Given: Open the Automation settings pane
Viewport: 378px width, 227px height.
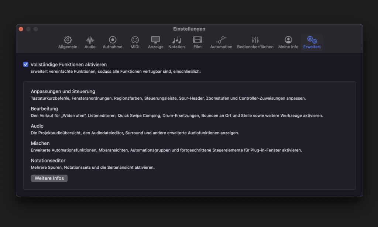Looking at the screenshot, I should tap(221, 42).
